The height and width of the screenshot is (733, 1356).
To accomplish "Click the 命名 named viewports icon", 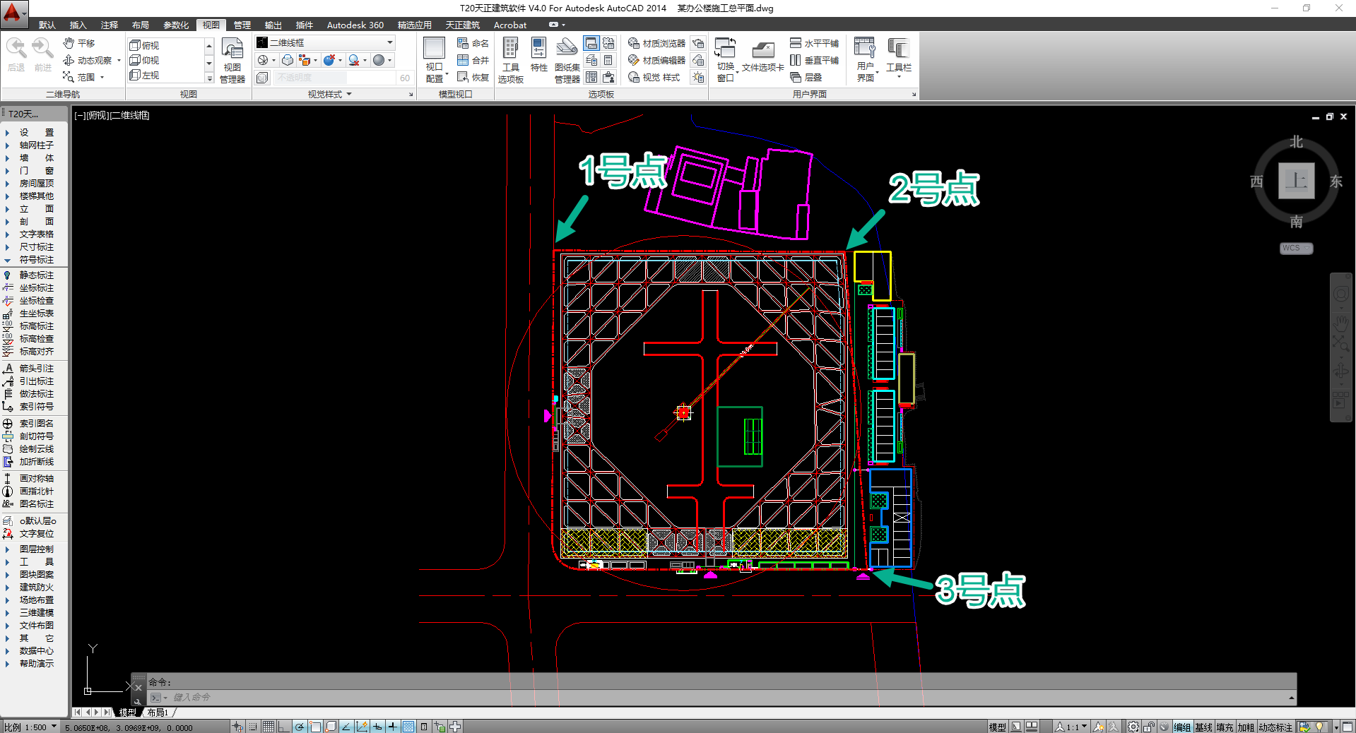I will 473,43.
